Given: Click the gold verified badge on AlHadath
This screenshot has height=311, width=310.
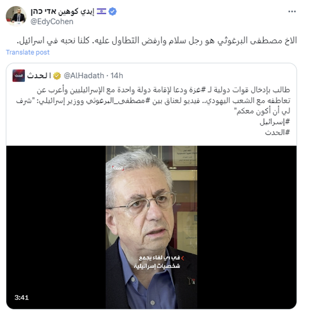Looking at the screenshot, I should tap(57, 76).
